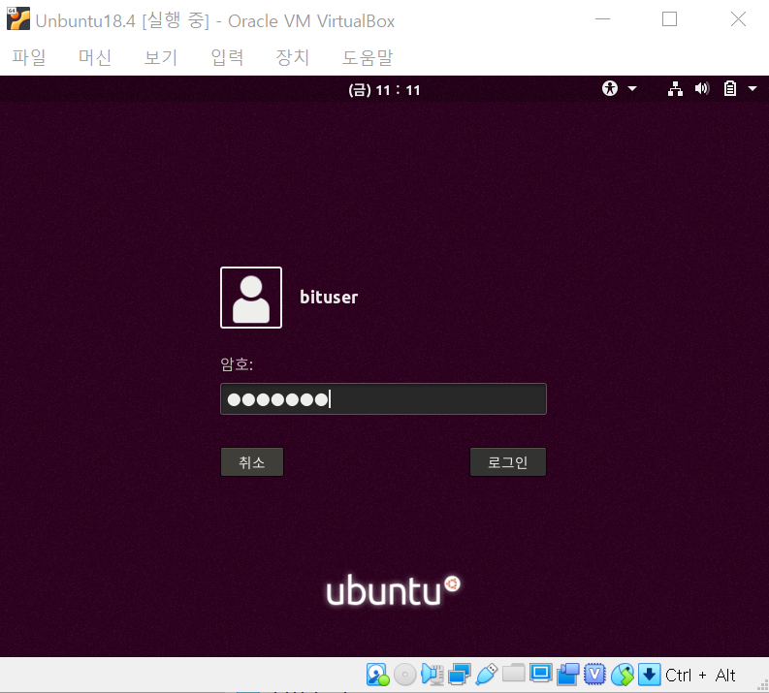Click the bituser username label

point(329,297)
